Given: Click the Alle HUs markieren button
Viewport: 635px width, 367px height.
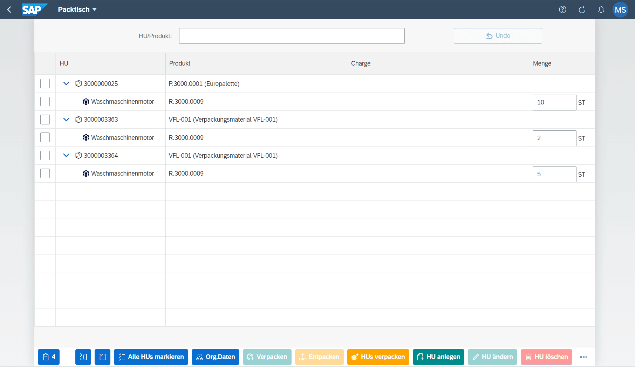Looking at the screenshot, I should coord(151,357).
